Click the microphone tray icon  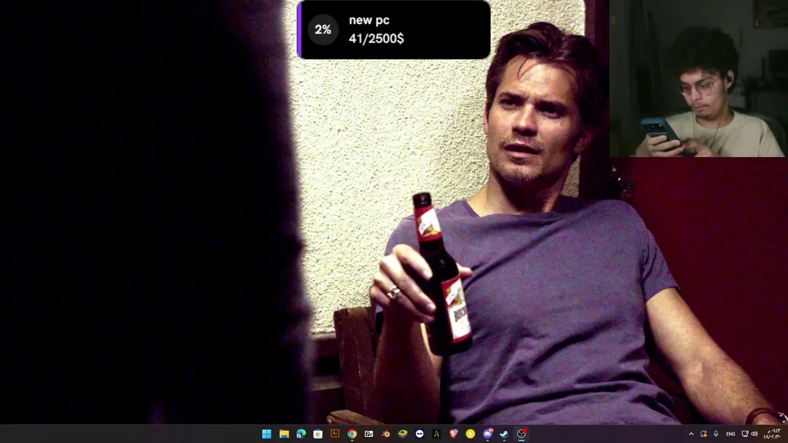point(716,434)
